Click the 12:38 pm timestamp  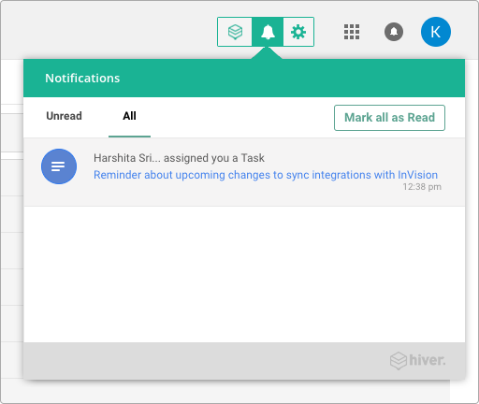(x=422, y=187)
